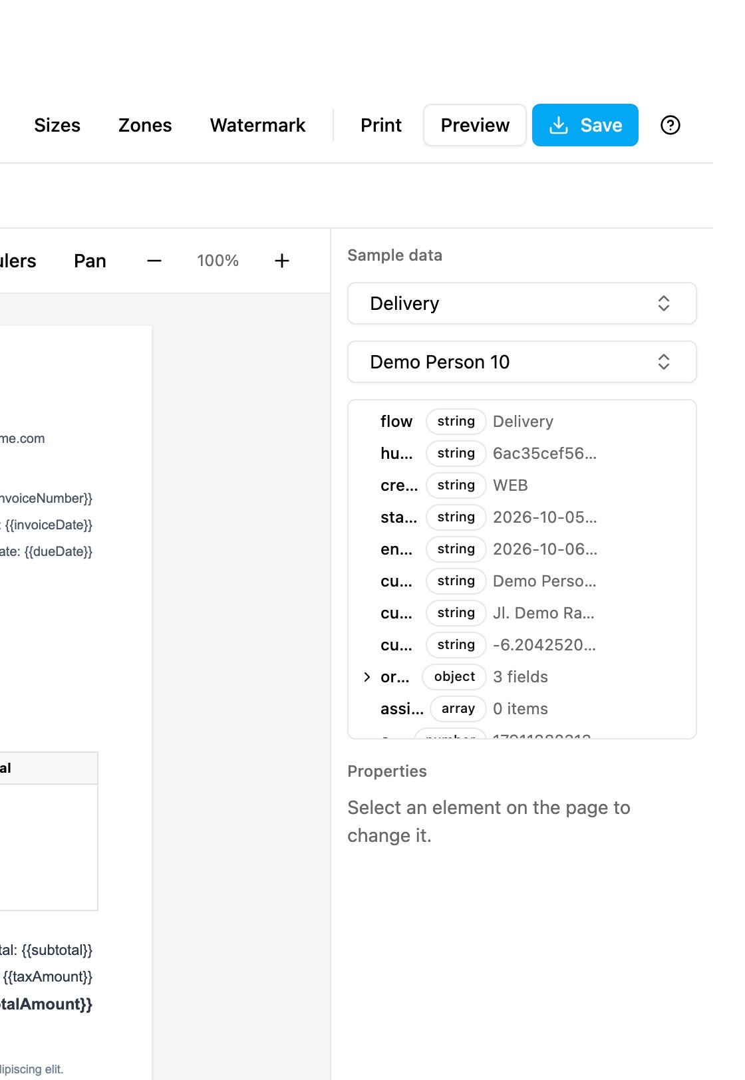745x1080 pixels.
Task: Click the {{dueDate}} placeholder on the page
Action: click(59, 551)
